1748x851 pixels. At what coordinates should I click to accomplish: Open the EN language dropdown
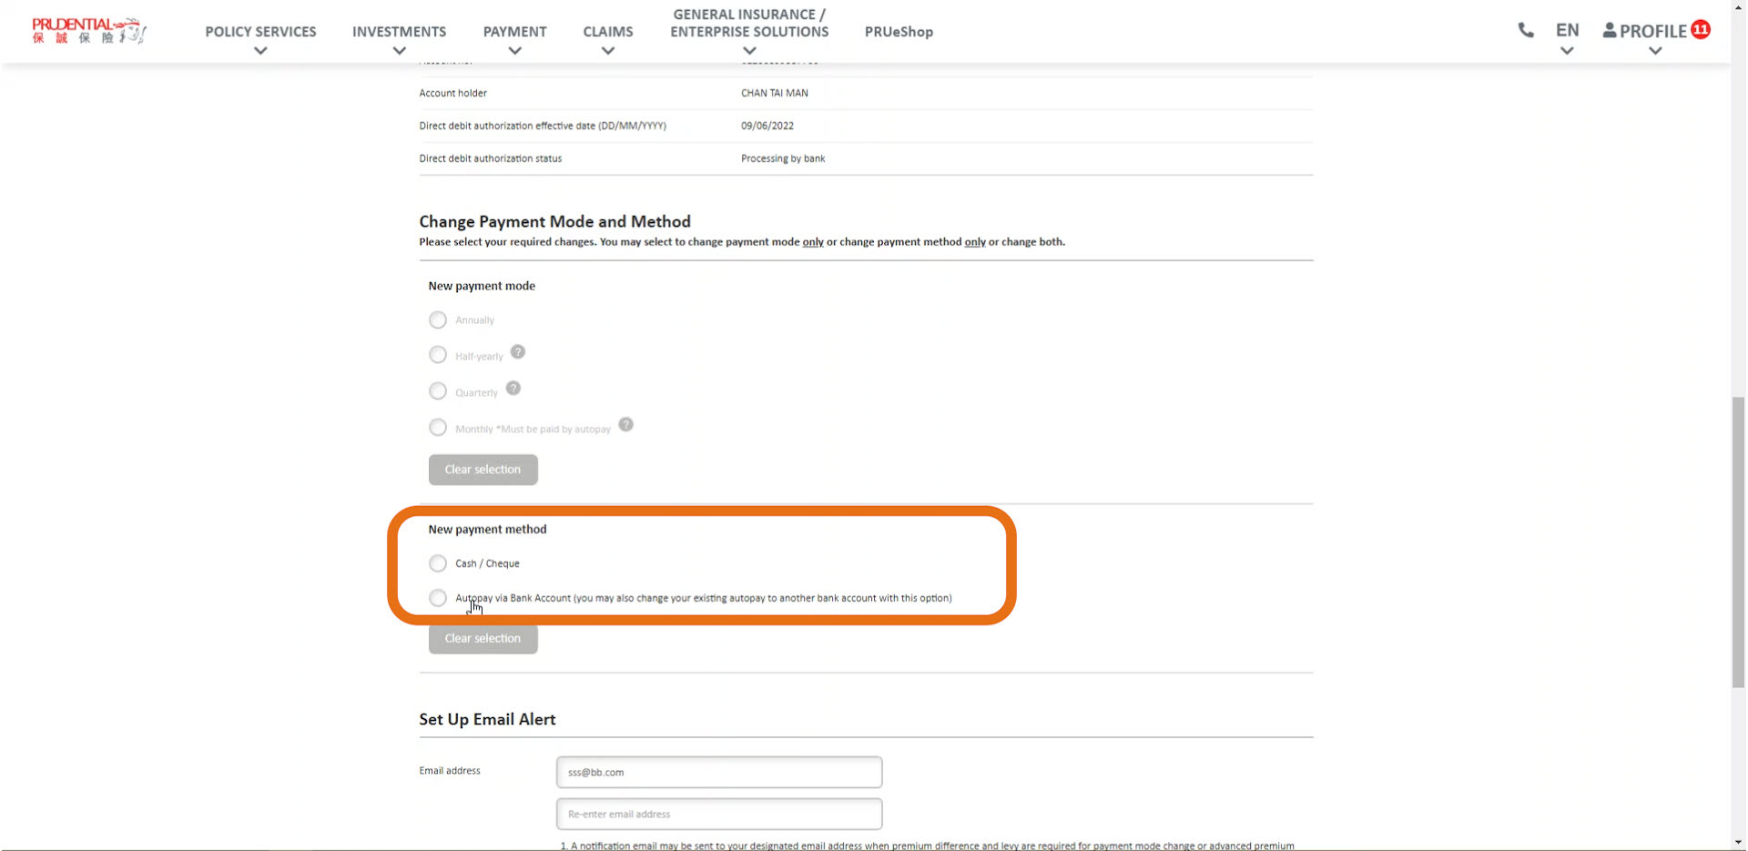point(1567,50)
